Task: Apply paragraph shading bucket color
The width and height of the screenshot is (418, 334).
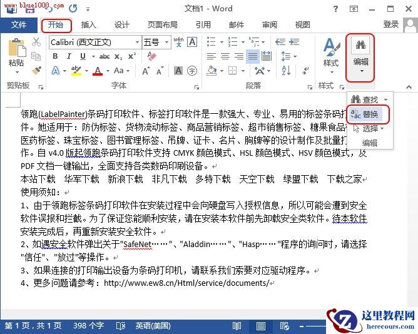Action: pyautogui.click(x=212, y=71)
